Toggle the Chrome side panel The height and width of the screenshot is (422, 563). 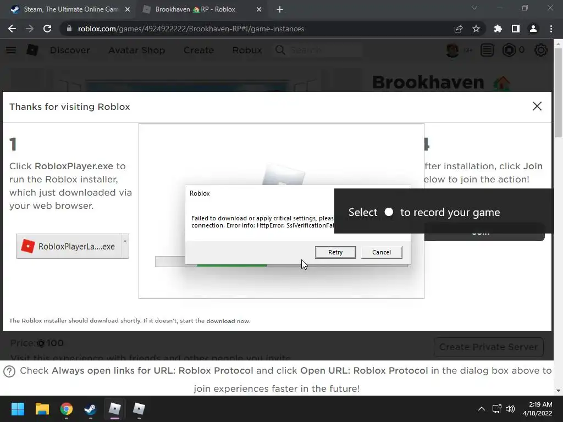(x=516, y=29)
